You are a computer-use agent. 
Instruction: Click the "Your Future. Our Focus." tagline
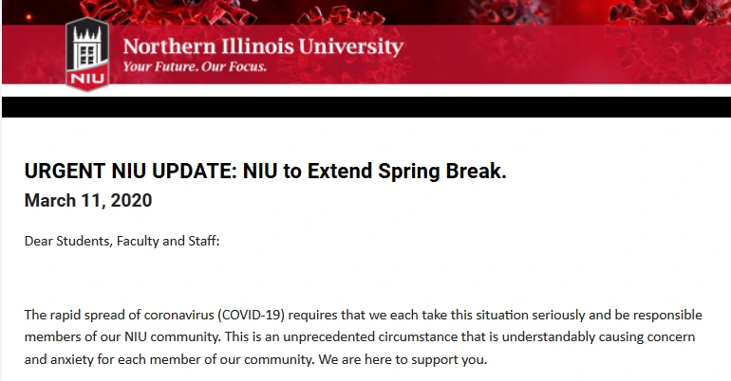tap(195, 66)
